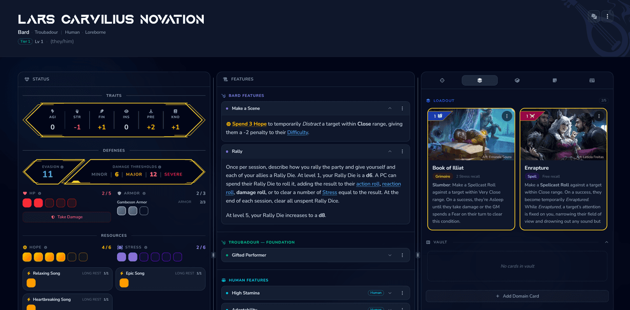Screen dimensions: 630x310
Task: Clear the second filled HP slot
Action: (38, 203)
